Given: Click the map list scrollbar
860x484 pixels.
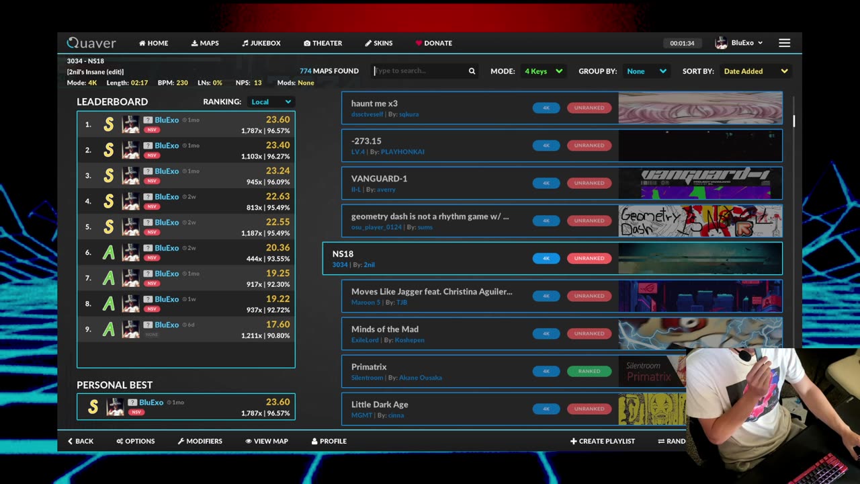Looking at the screenshot, I should point(793,121).
